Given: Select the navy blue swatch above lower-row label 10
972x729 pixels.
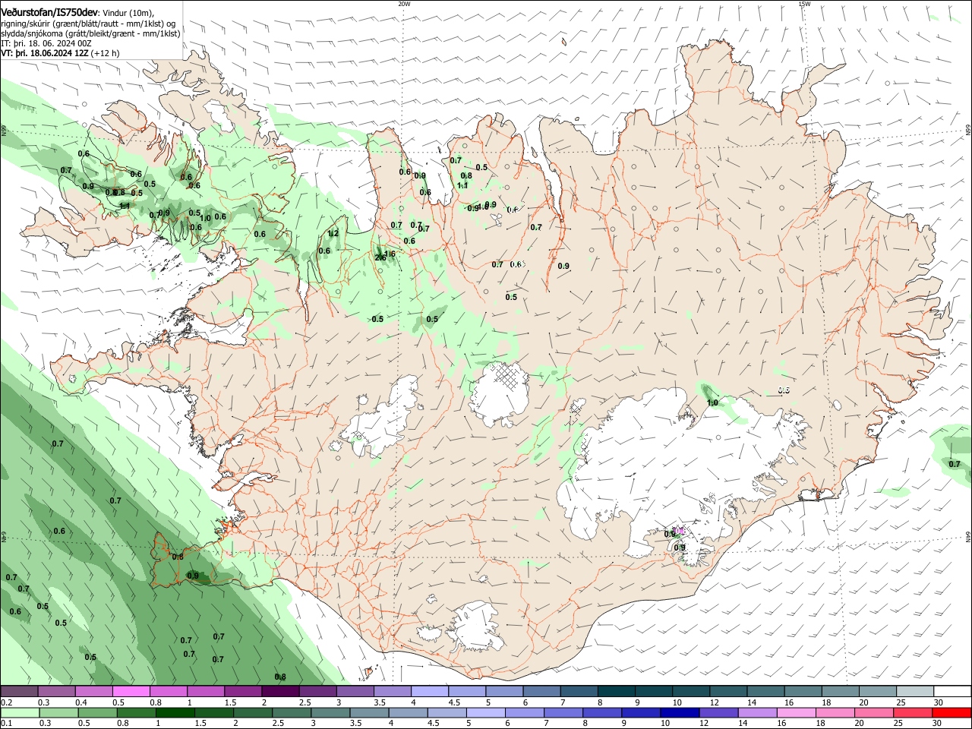Looking at the screenshot, I should 679,713.
